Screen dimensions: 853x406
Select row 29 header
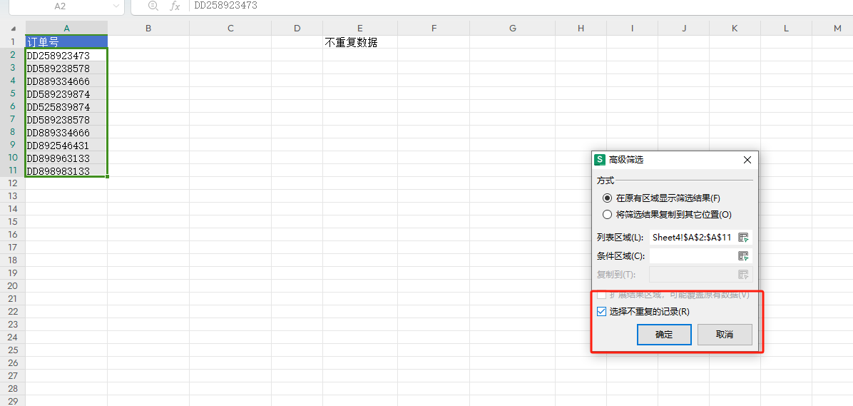point(13,401)
